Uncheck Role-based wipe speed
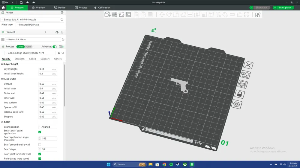 pos(40,159)
